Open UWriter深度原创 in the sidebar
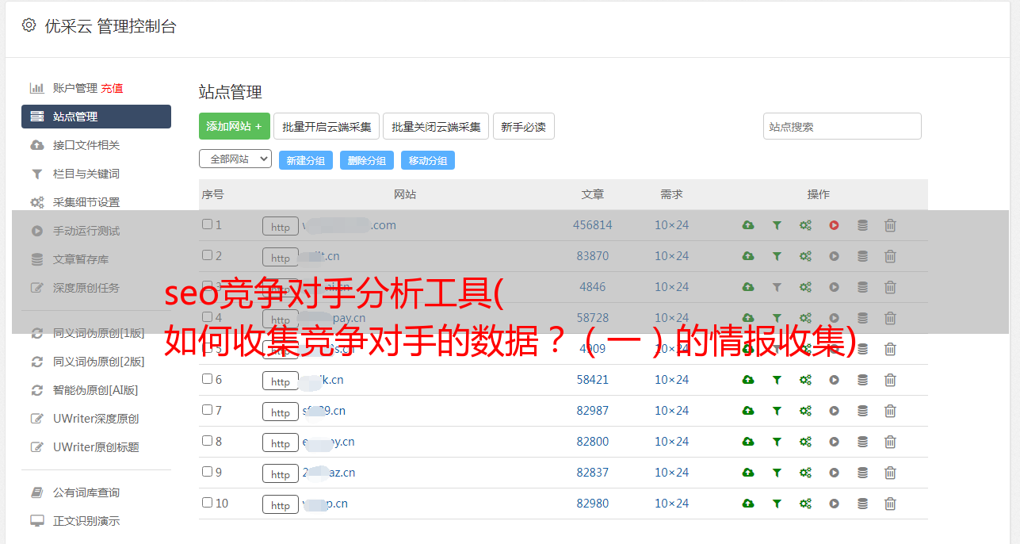Image resolution: width=1020 pixels, height=544 pixels. (96, 419)
